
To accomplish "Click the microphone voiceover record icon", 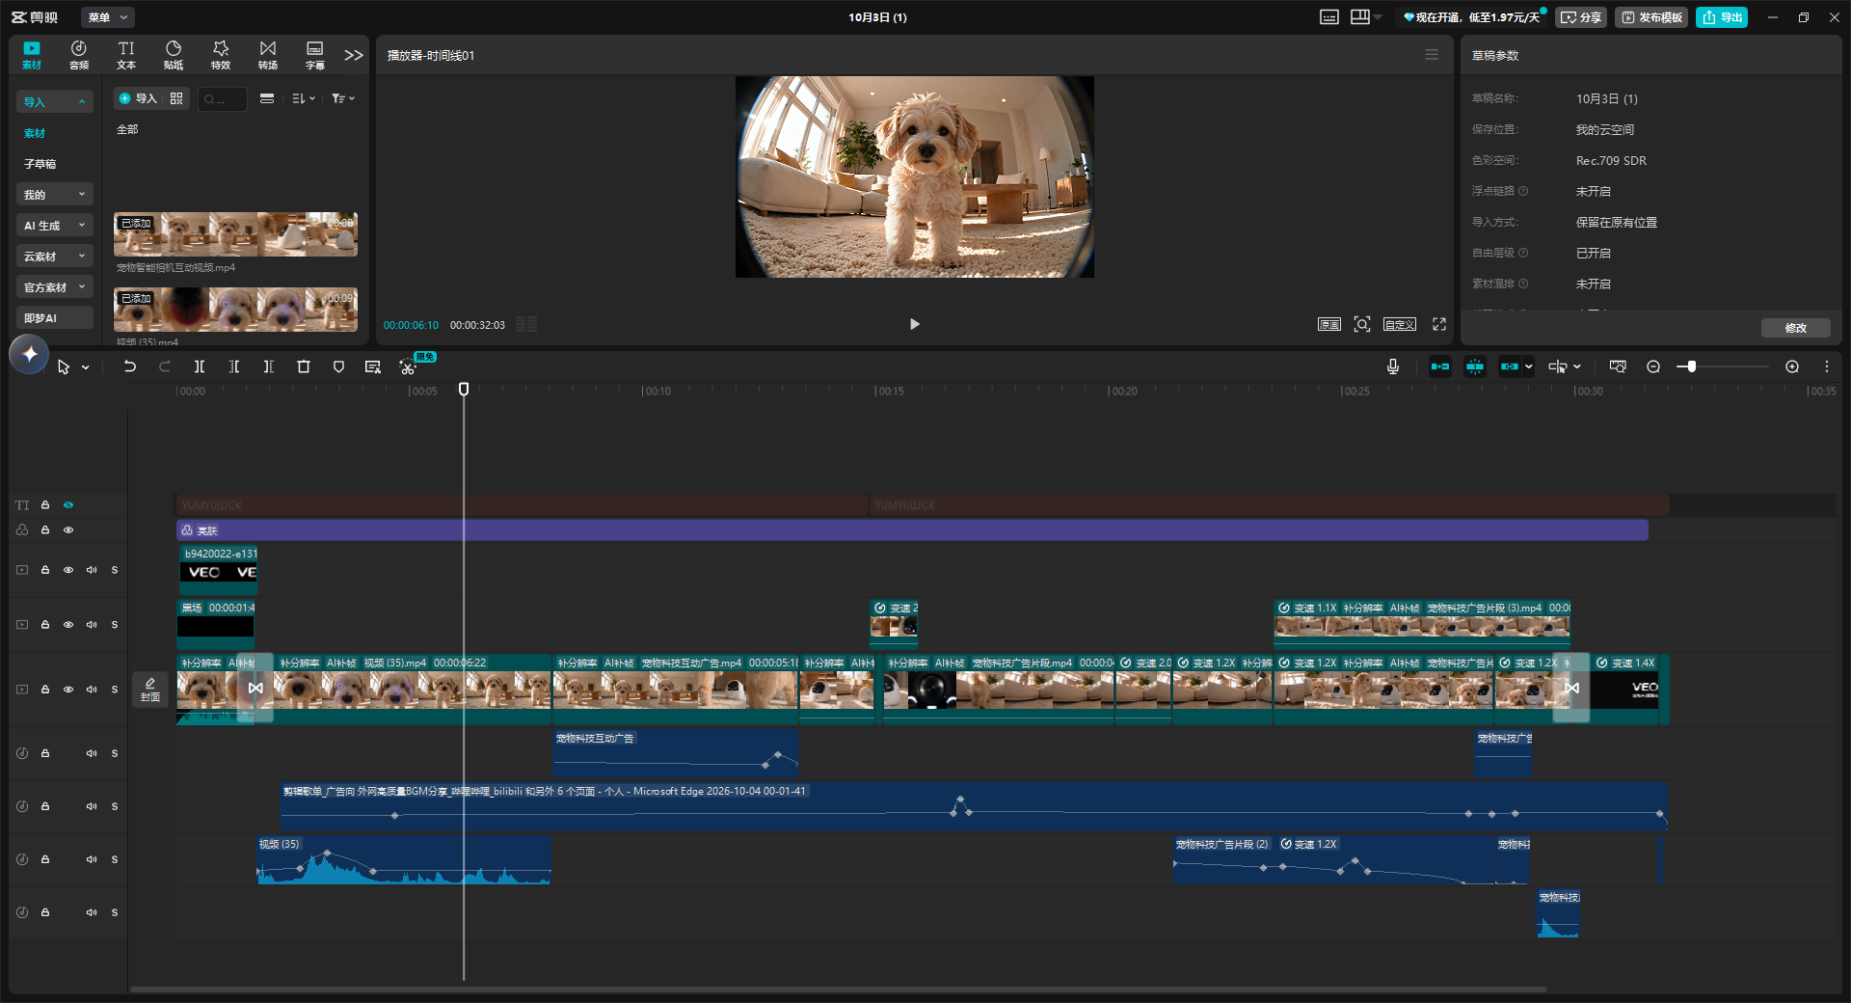I will [x=1393, y=366].
